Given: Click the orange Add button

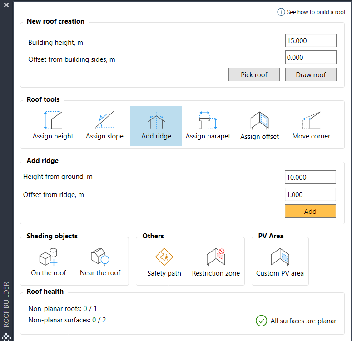Looking at the screenshot, I should pos(310,211).
